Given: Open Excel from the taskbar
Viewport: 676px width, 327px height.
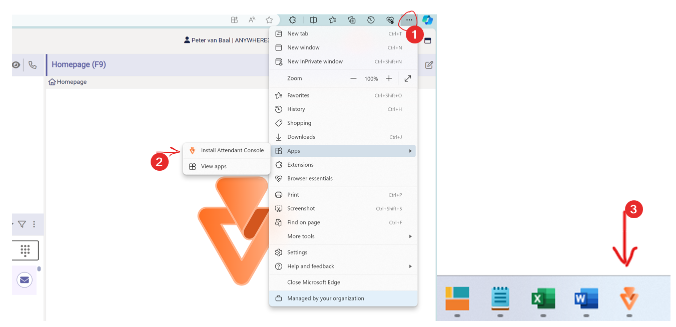Looking at the screenshot, I should pyautogui.click(x=543, y=299).
